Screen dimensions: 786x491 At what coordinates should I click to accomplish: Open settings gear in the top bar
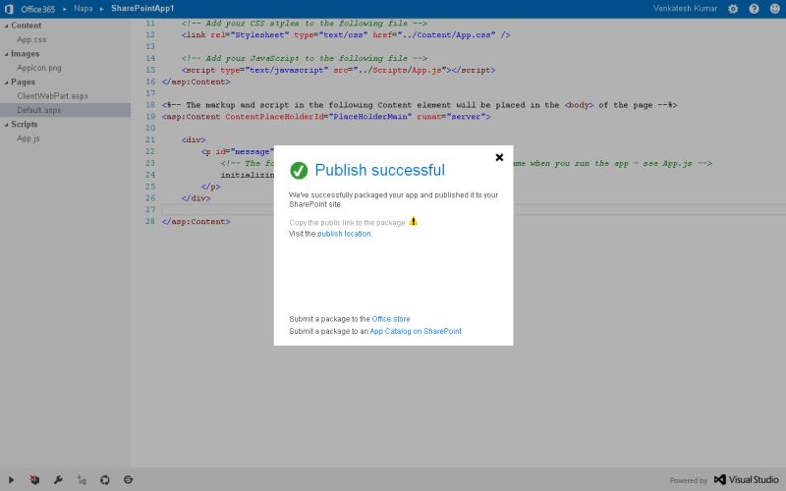pos(733,9)
